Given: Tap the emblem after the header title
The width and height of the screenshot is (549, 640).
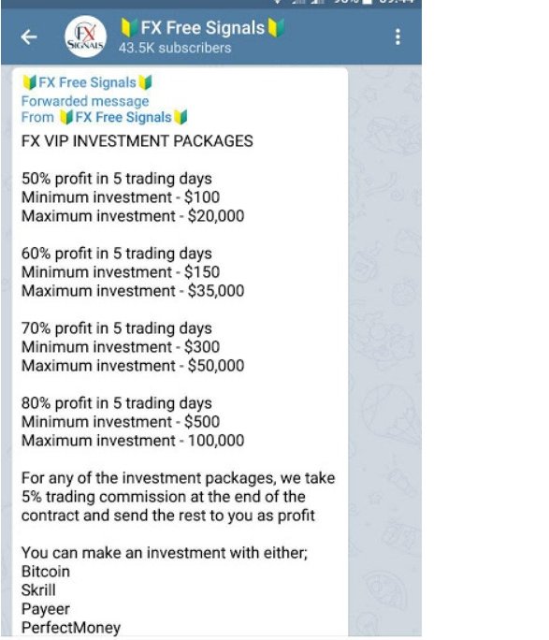Looking at the screenshot, I should (x=275, y=28).
